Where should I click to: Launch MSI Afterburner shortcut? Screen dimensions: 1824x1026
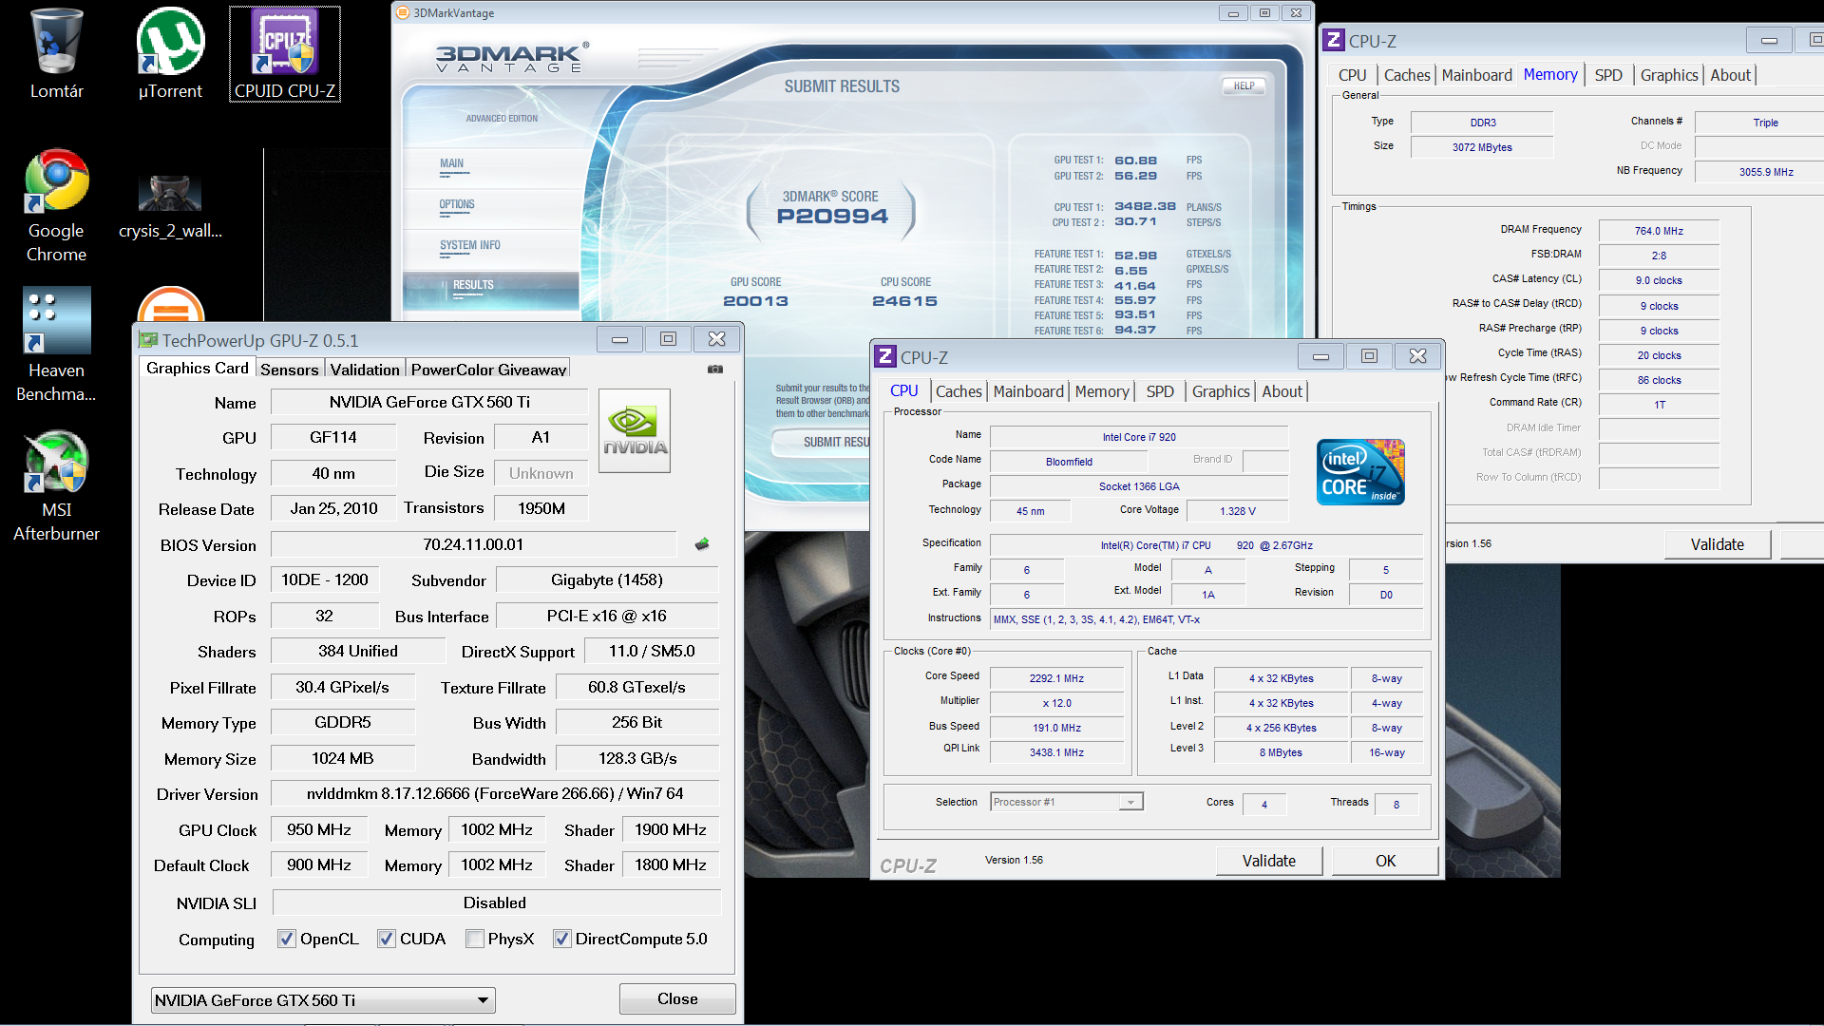[57, 485]
